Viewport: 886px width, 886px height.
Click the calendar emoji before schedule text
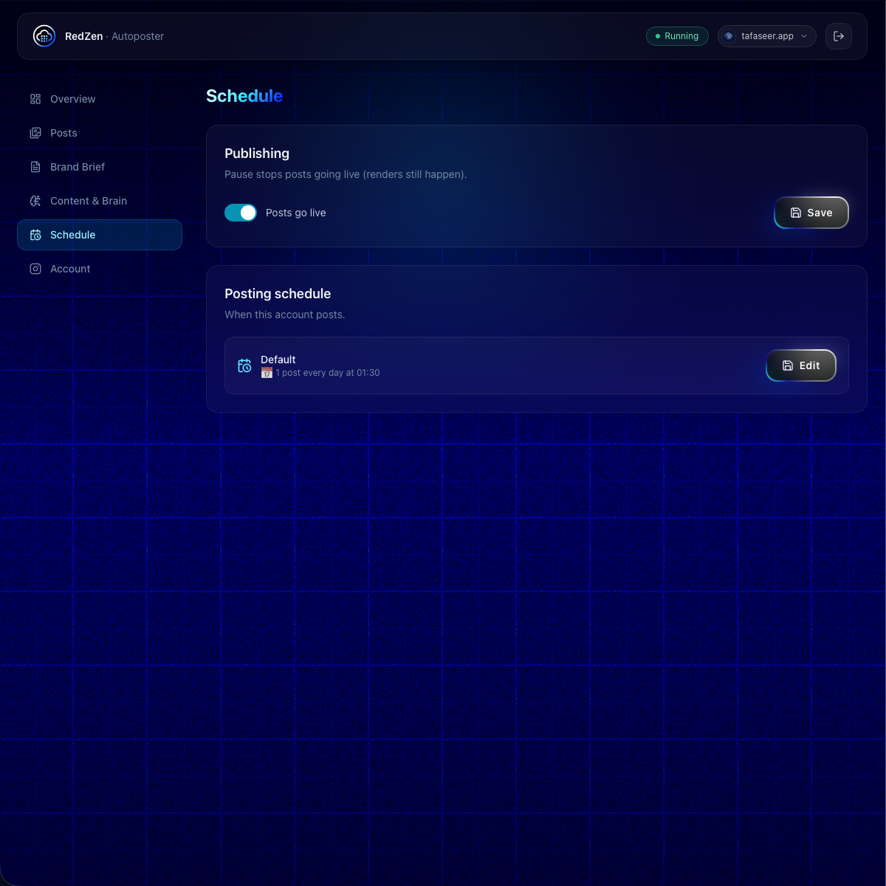point(267,373)
